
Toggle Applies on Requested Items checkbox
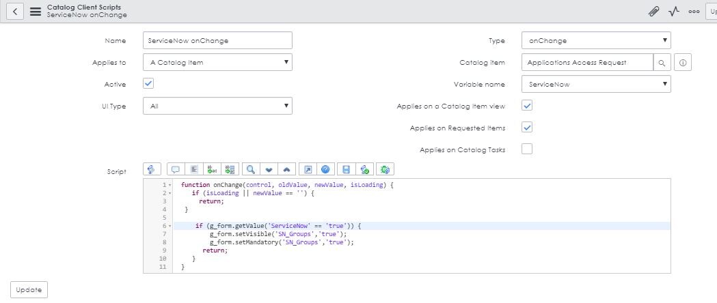tap(527, 128)
